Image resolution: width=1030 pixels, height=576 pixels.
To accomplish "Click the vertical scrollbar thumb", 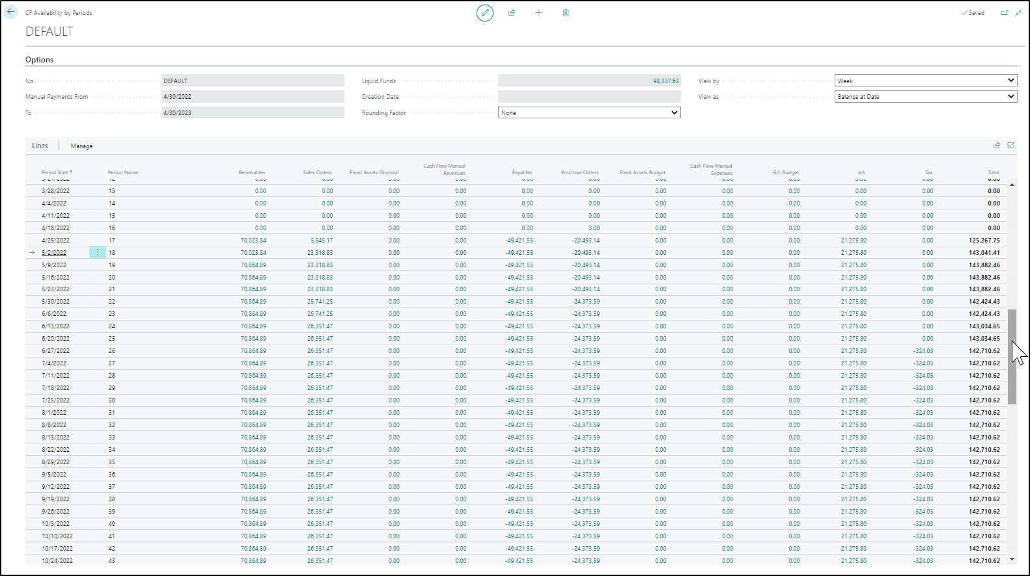I will pos(1012,357).
